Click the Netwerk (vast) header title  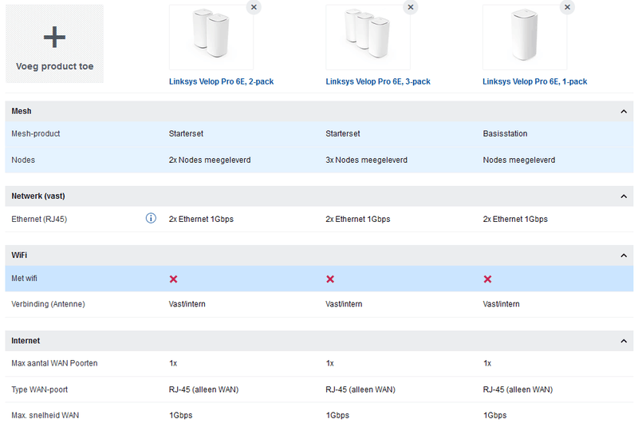[38, 196]
